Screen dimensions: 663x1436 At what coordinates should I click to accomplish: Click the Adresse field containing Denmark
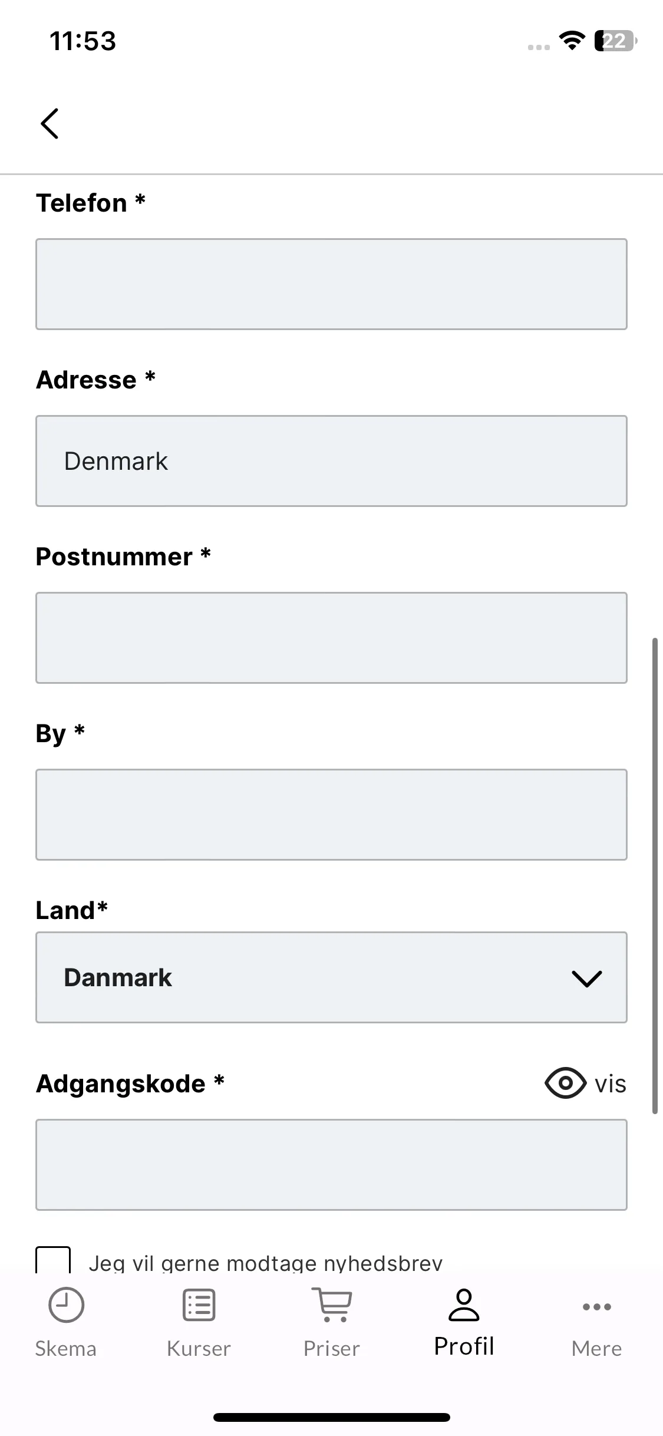tap(331, 461)
